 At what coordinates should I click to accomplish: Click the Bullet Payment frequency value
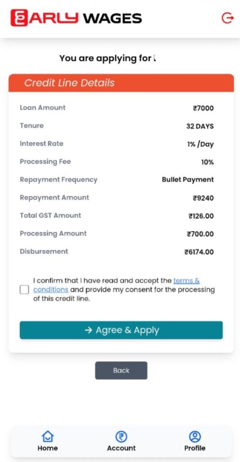[188, 180]
